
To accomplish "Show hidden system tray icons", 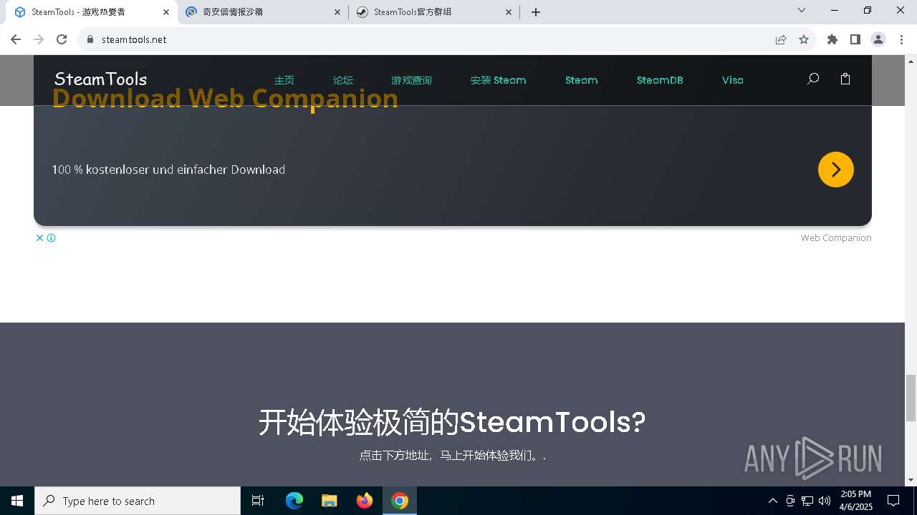I will (x=772, y=501).
